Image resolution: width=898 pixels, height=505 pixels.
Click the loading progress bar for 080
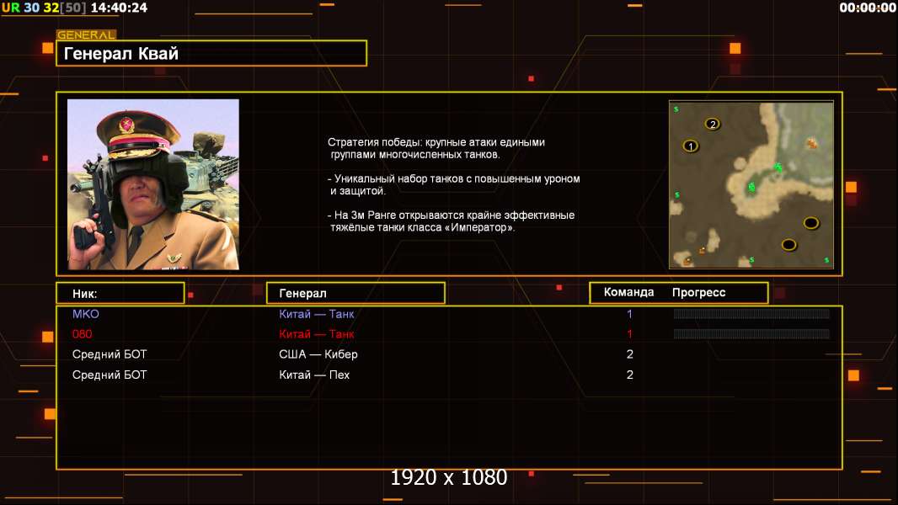point(751,334)
